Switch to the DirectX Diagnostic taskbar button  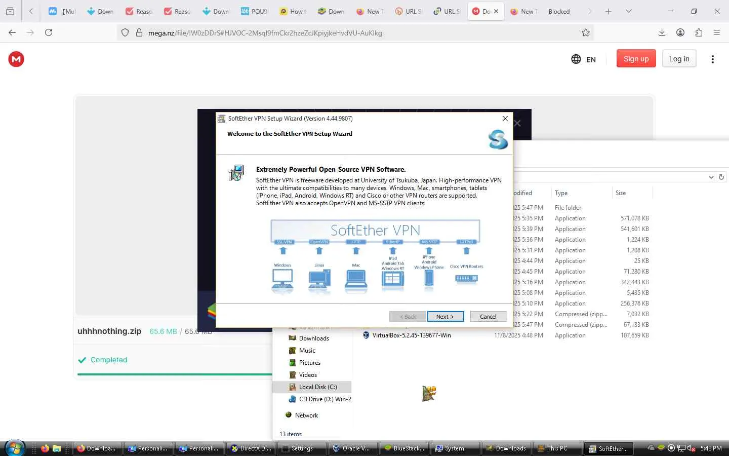coord(250,448)
